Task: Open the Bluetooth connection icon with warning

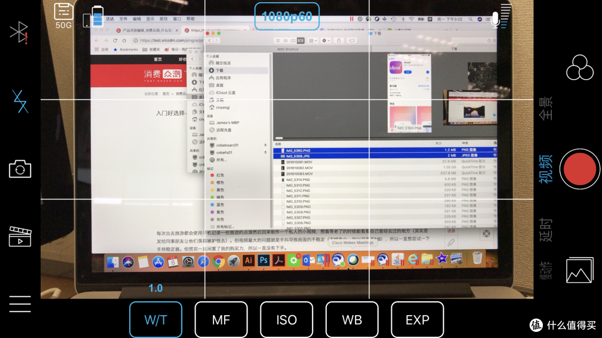Action: click(19, 32)
